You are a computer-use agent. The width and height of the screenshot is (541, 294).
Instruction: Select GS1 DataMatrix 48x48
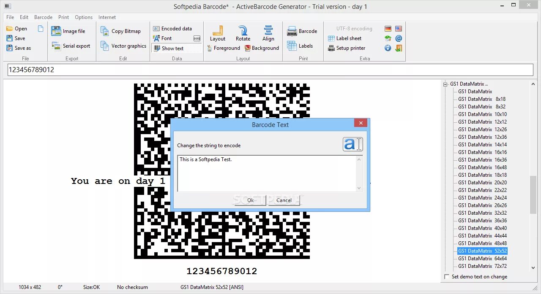pos(482,243)
